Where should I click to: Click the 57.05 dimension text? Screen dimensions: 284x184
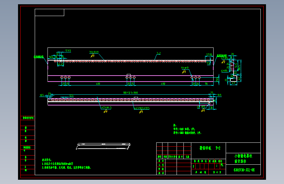209,54
